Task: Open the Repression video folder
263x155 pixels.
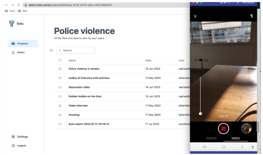Action: 79,87
